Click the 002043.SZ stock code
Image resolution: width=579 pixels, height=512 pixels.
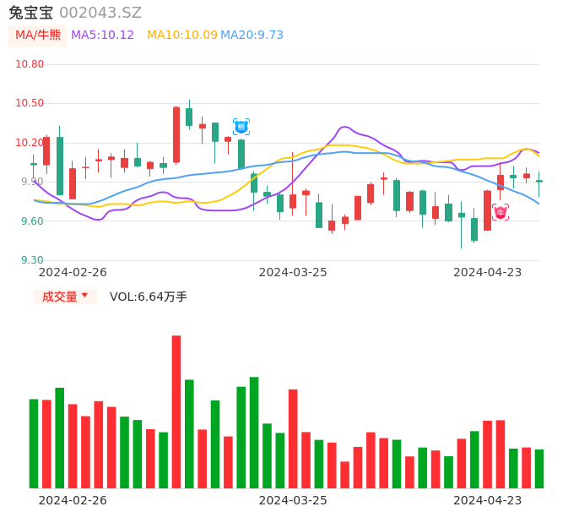click(100, 13)
